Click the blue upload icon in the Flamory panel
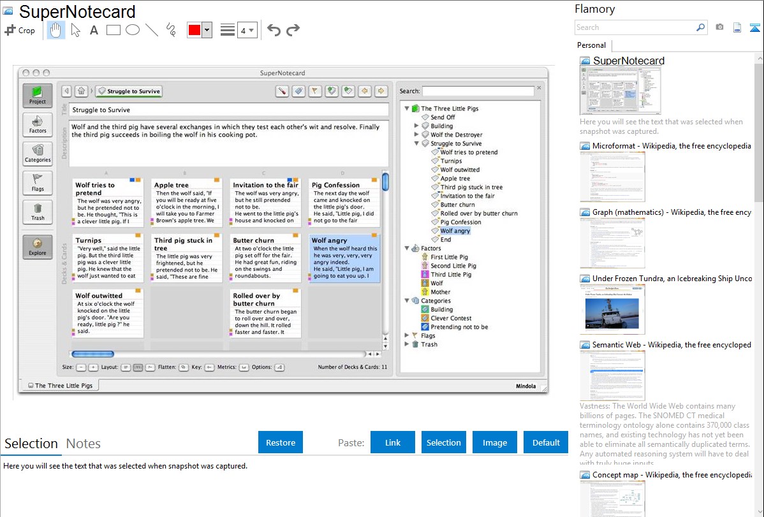764x517 pixels. tap(754, 27)
